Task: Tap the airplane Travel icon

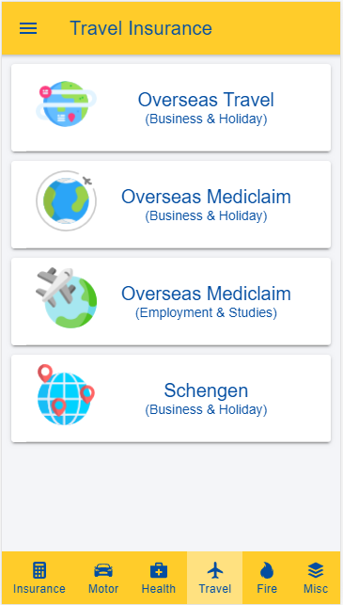Action: coord(215,570)
